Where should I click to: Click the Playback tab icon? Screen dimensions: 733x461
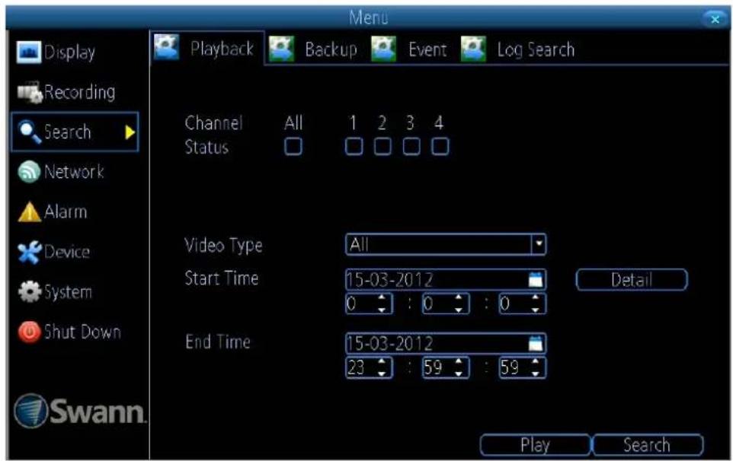click(166, 48)
